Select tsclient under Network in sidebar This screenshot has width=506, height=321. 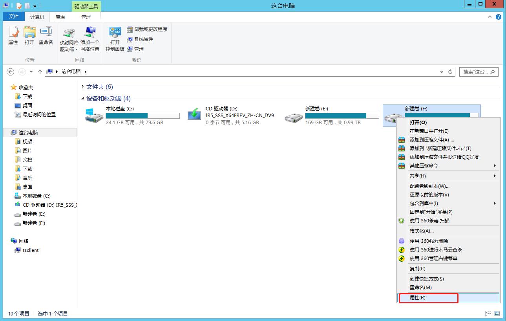point(30,250)
